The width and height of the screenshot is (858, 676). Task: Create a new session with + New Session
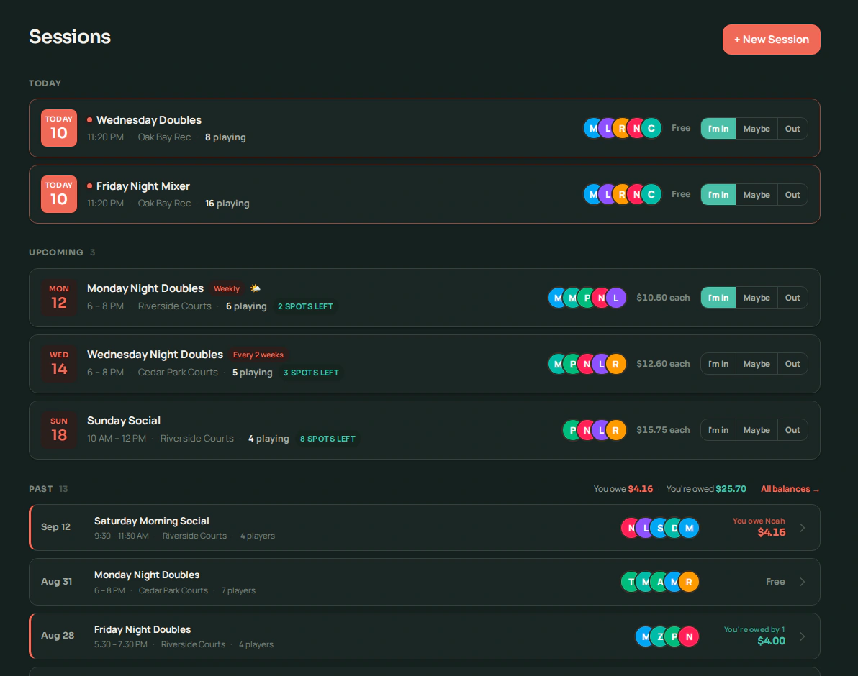(x=771, y=40)
